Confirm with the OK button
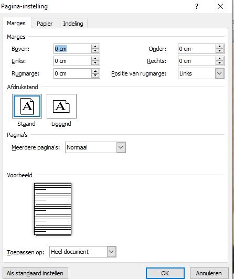The height and width of the screenshot is (279, 234). pyautogui.click(x=165, y=273)
